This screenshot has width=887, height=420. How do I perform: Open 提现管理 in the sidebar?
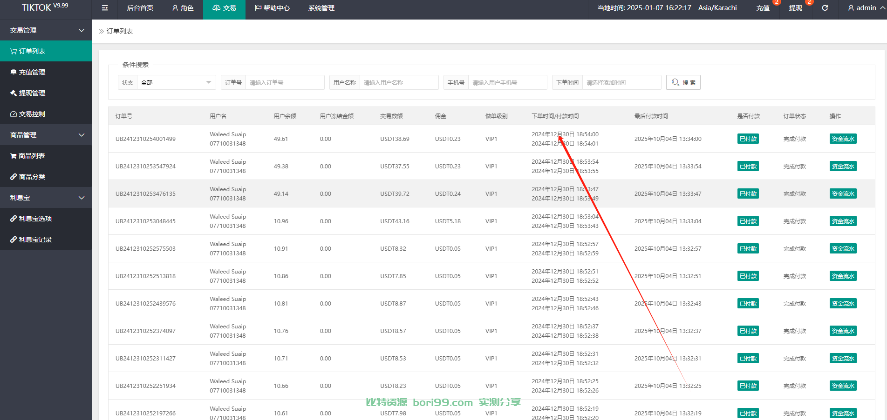(46, 93)
